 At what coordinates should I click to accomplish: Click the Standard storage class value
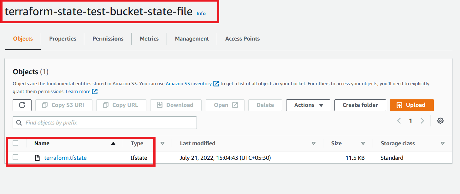pyautogui.click(x=392, y=158)
